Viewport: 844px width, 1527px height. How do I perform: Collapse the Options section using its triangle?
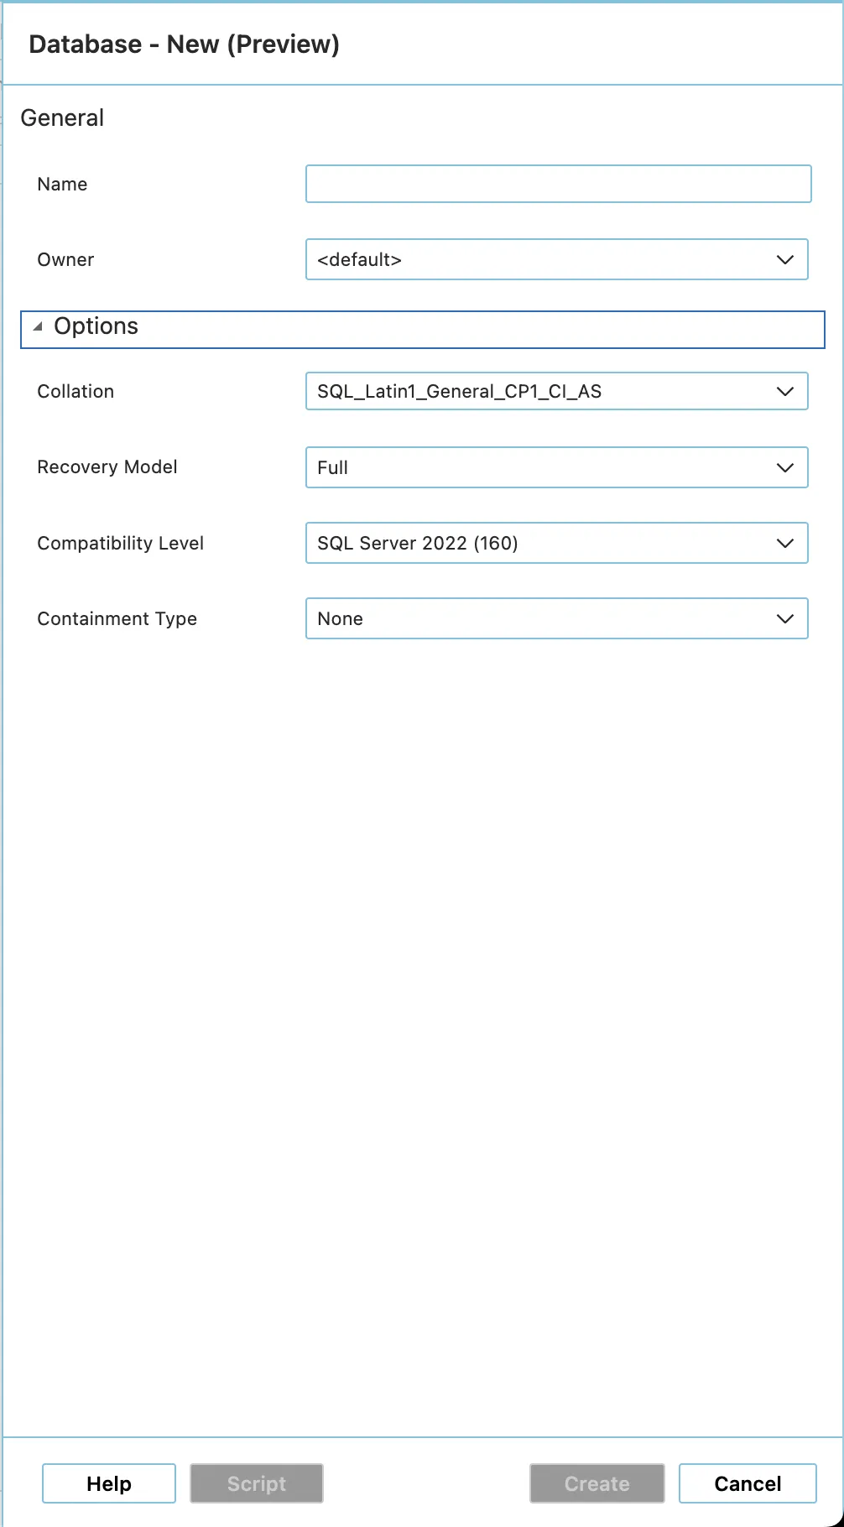38,327
